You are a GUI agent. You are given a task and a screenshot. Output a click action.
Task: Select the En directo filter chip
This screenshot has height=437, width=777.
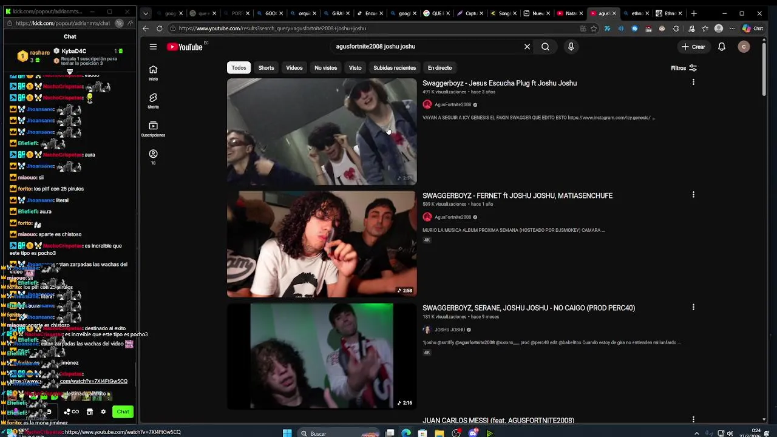click(x=439, y=68)
